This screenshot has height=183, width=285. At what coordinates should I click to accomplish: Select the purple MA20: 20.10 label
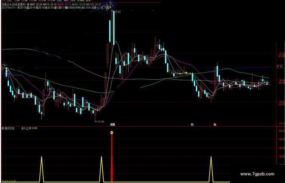click(64, 5)
